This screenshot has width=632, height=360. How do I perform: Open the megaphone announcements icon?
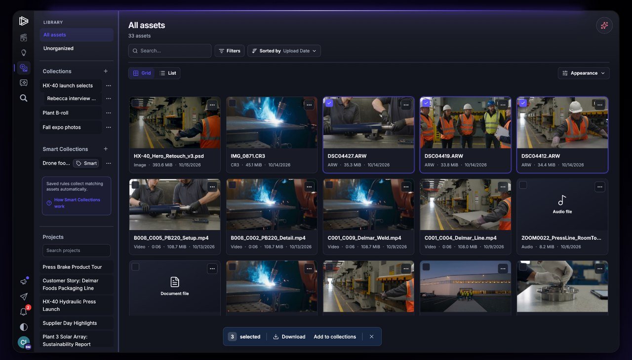click(x=24, y=281)
